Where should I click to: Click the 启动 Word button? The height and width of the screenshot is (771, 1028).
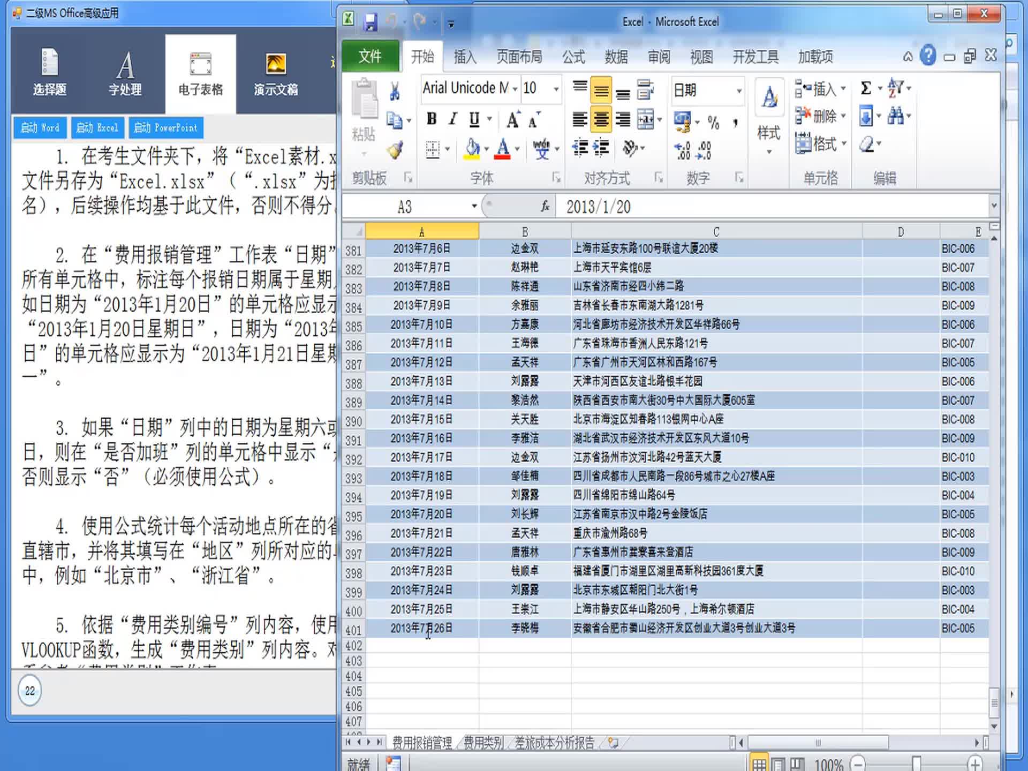(40, 128)
